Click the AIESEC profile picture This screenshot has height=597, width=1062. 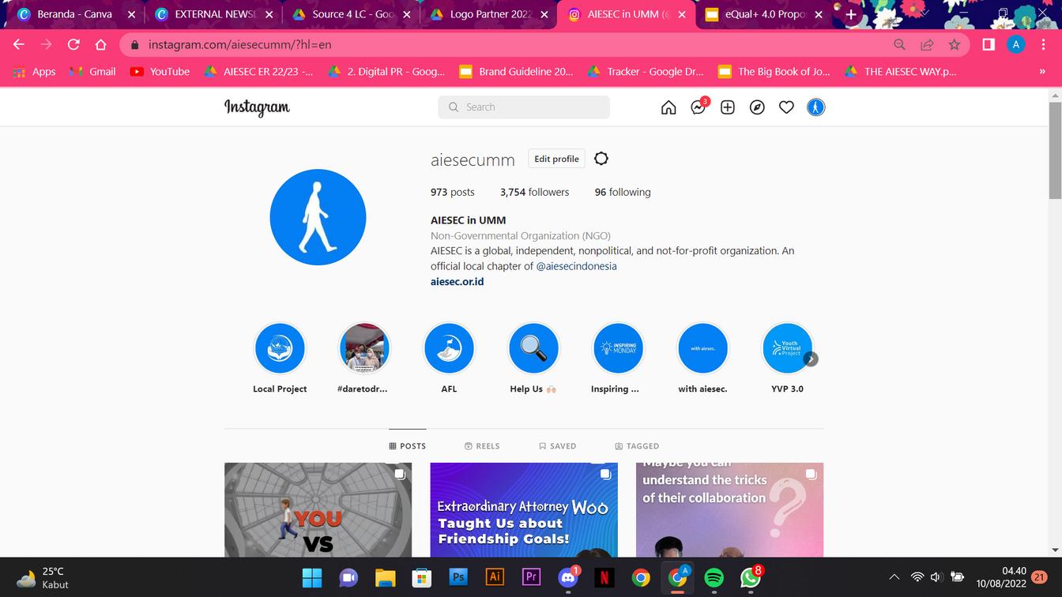[318, 217]
